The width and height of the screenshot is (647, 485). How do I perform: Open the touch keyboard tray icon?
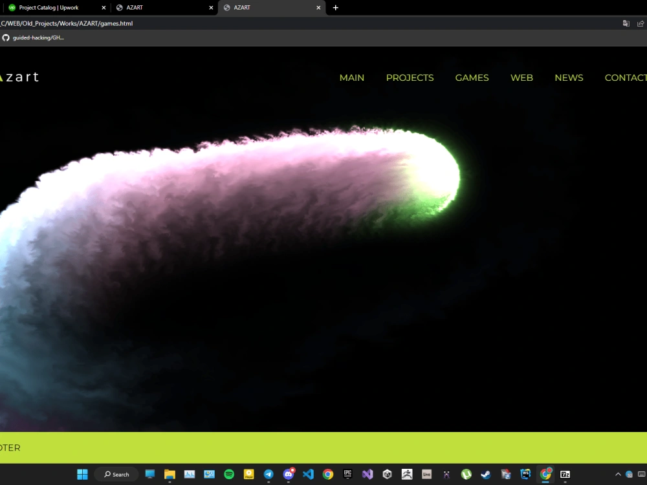click(642, 474)
